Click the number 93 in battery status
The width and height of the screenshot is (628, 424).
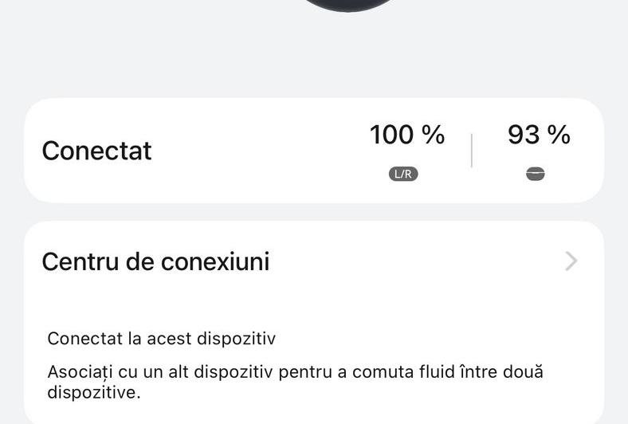click(x=524, y=135)
